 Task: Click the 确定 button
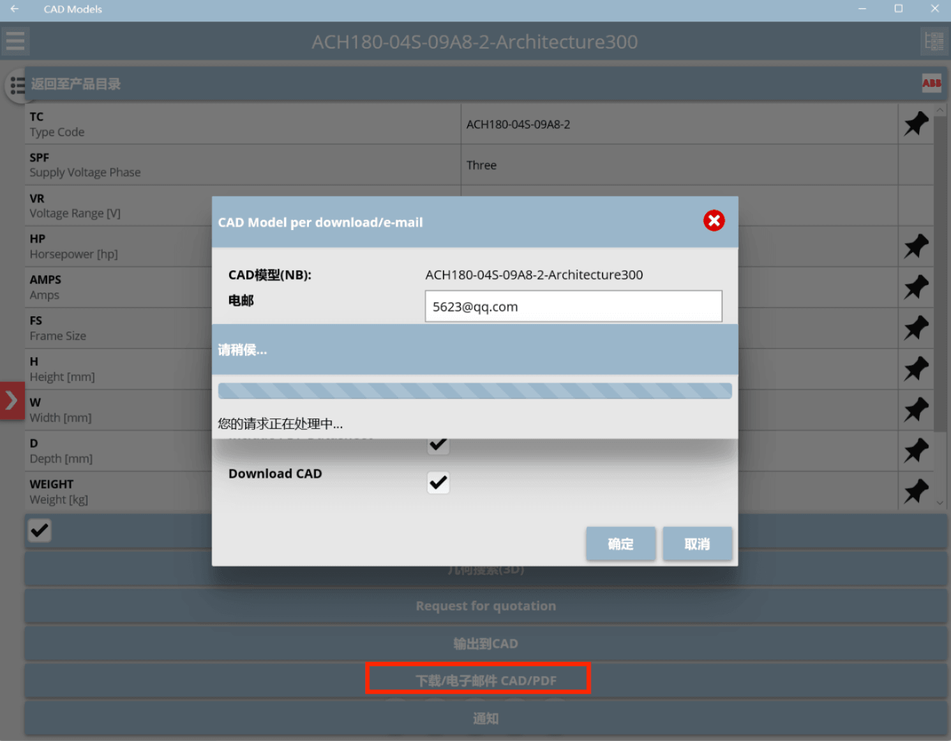tap(620, 544)
